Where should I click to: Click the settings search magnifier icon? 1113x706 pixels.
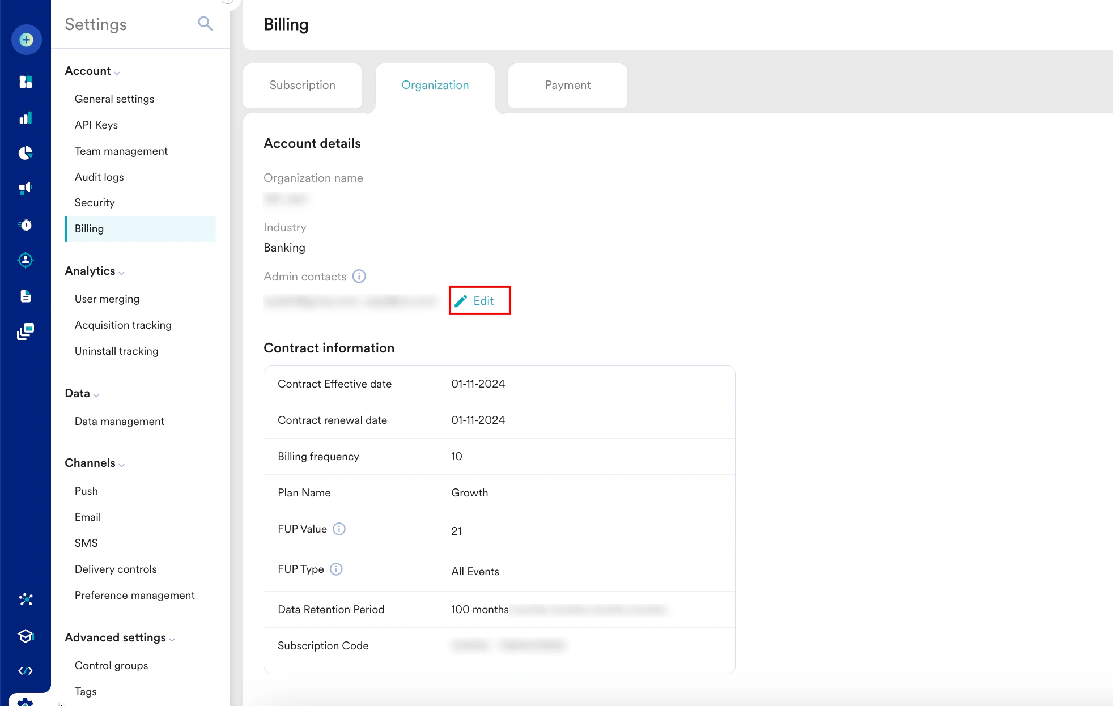pyautogui.click(x=205, y=24)
